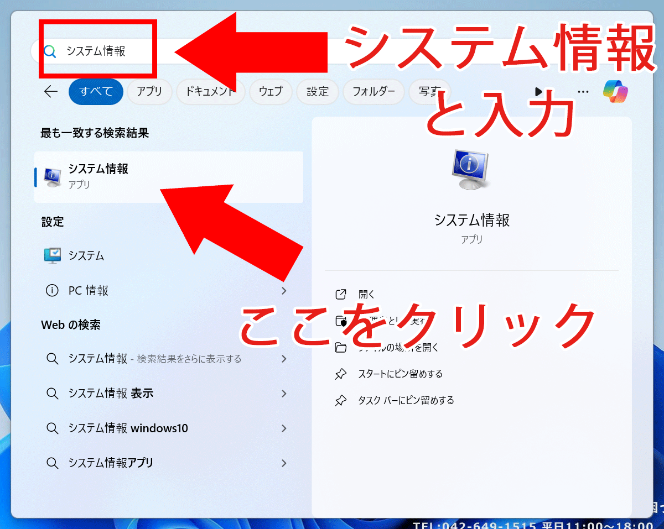Select the ドキュメント filter tab
Screen dimensions: 664x529
(210, 92)
